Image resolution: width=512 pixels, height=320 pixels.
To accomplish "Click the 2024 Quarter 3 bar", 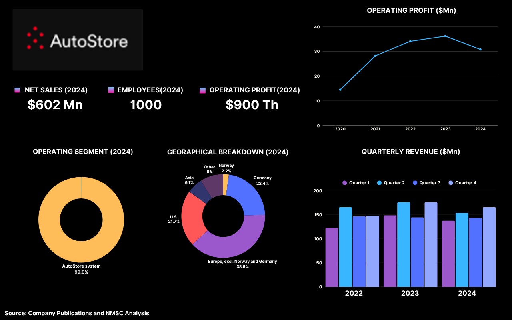I will pos(476,252).
